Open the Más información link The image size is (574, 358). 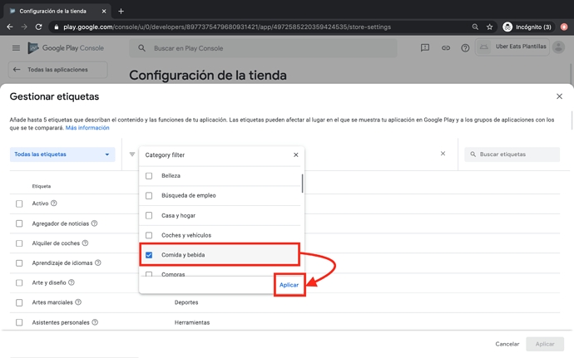[x=87, y=128]
